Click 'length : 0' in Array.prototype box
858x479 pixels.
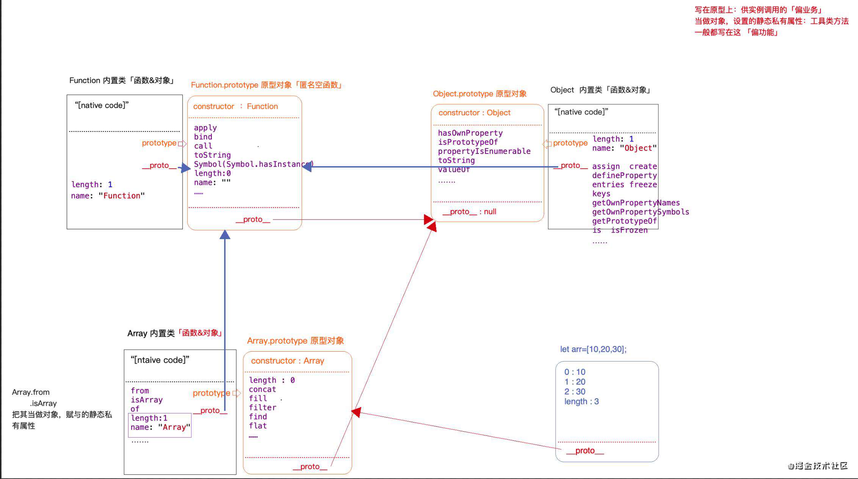[x=272, y=380]
